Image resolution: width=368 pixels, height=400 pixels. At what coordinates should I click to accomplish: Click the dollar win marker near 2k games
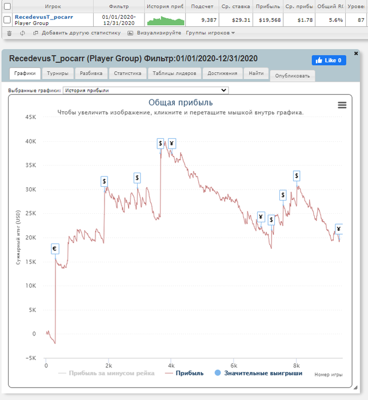pyautogui.click(x=104, y=181)
